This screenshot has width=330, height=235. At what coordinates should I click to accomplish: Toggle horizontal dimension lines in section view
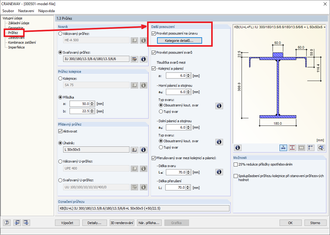[283, 148]
